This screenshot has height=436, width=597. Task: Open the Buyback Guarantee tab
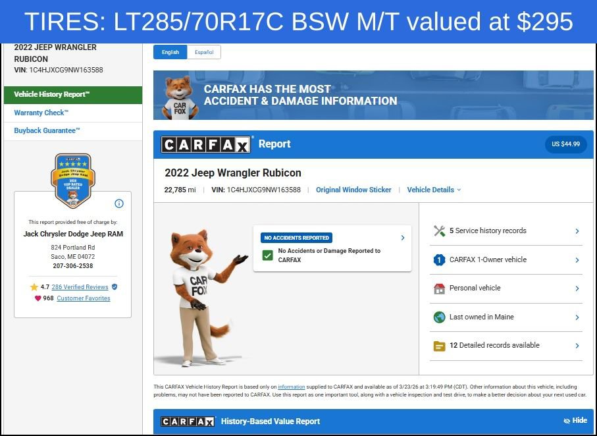(47, 131)
